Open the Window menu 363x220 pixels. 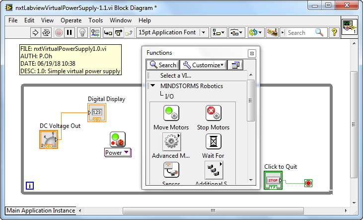[121, 20]
